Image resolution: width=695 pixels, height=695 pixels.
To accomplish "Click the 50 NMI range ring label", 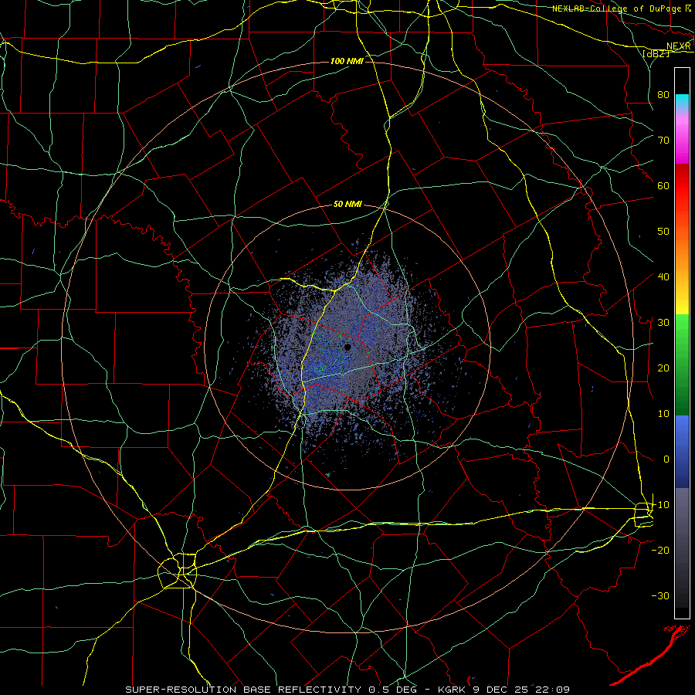I will [347, 205].
